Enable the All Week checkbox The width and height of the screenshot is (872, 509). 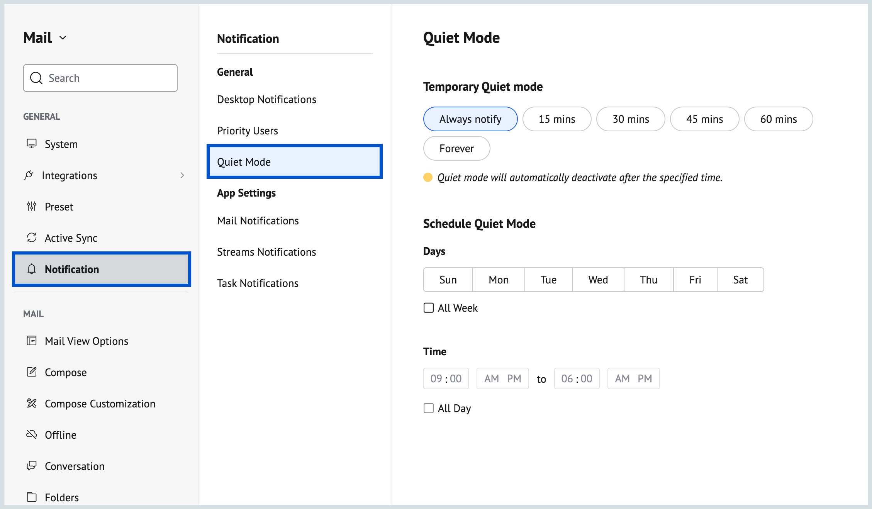[x=428, y=307]
